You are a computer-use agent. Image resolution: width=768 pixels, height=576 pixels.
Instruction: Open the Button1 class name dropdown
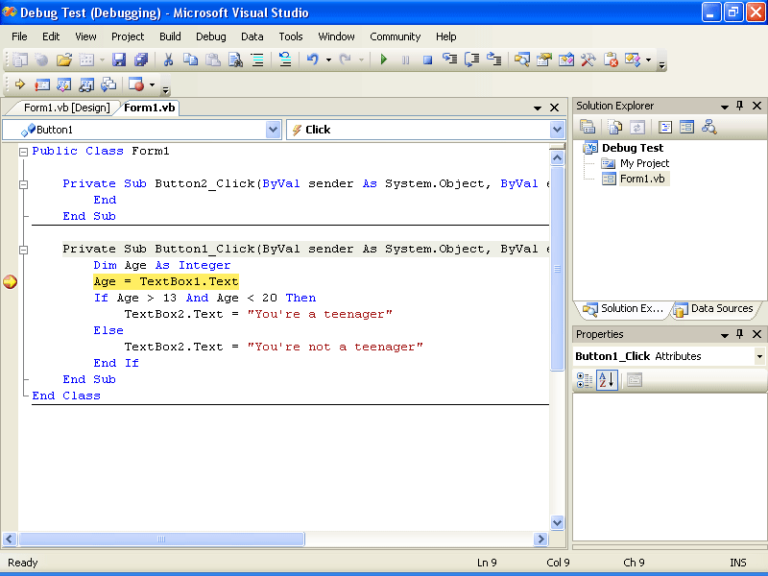[273, 130]
